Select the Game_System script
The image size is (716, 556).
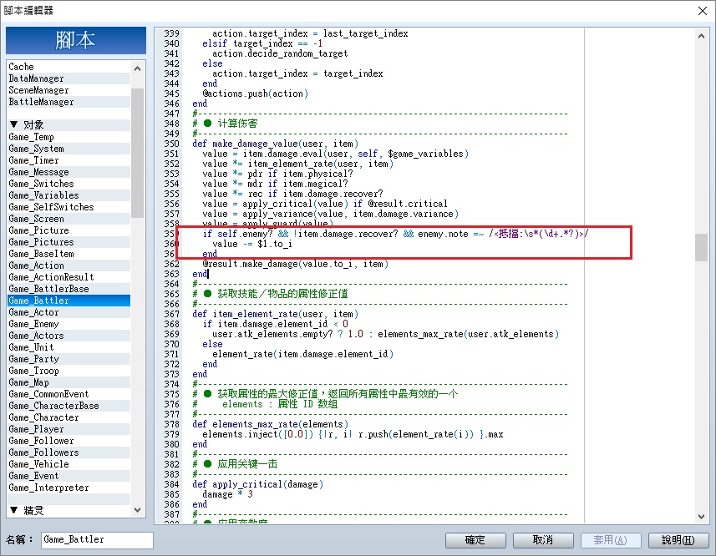click(x=69, y=149)
